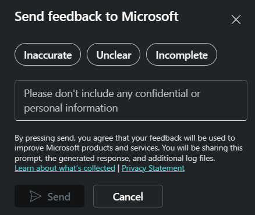
Task: Close the feedback dialog using the X icon
Action: 236,20
